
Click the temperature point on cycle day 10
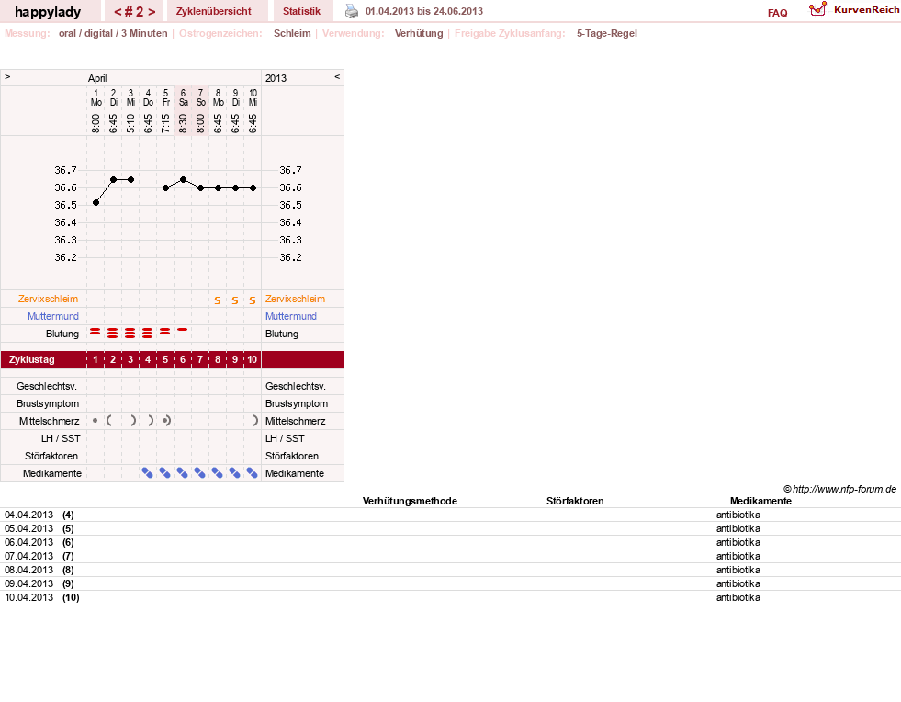coord(253,188)
